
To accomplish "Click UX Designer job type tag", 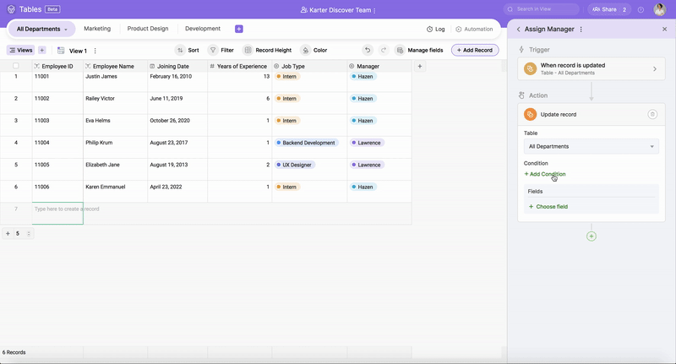I will pos(295,165).
